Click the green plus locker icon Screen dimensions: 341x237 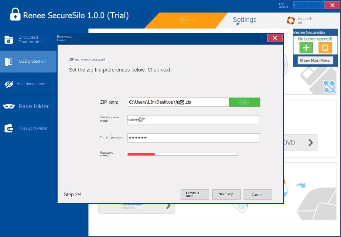(306, 48)
